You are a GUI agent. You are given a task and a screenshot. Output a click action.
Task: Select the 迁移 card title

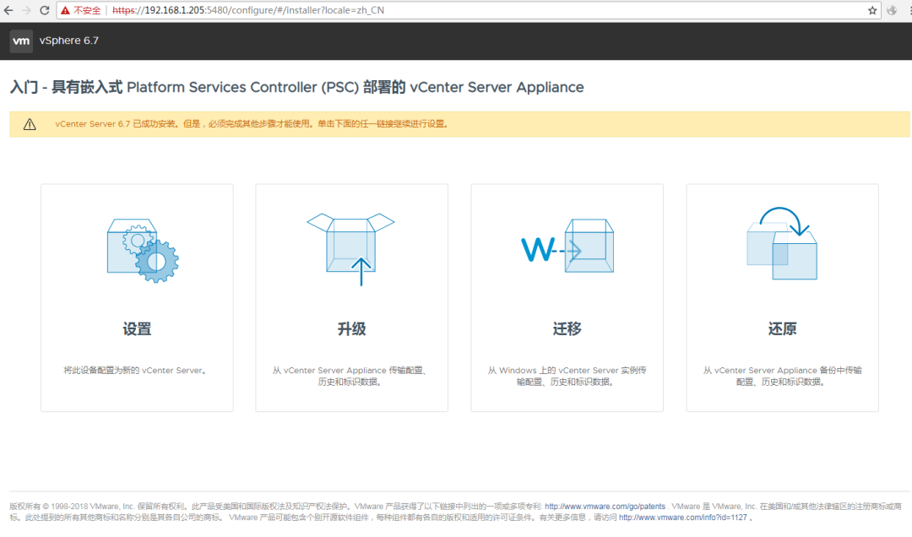tap(567, 328)
